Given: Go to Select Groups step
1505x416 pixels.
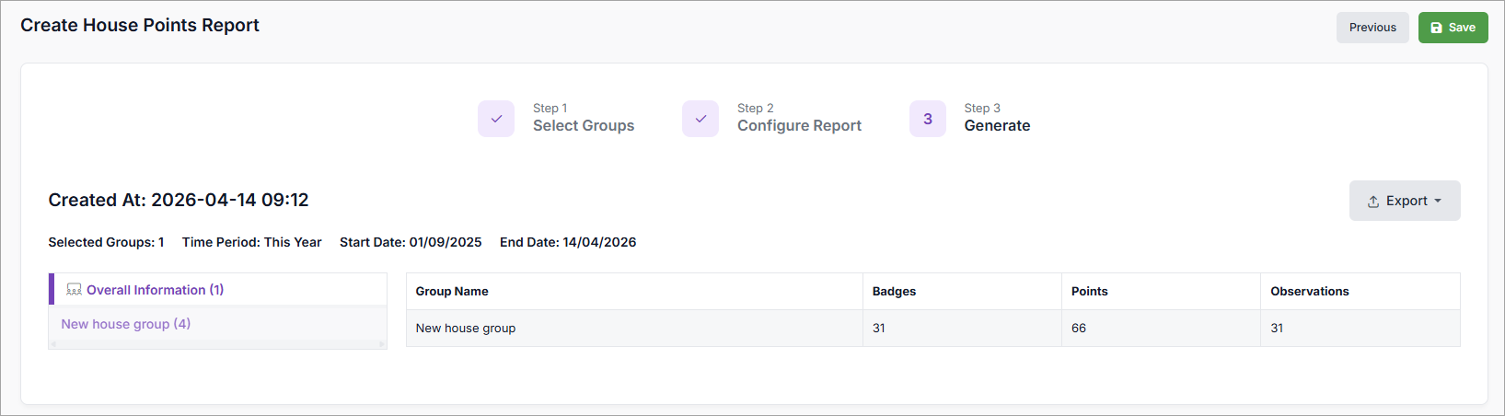Looking at the screenshot, I should point(584,125).
